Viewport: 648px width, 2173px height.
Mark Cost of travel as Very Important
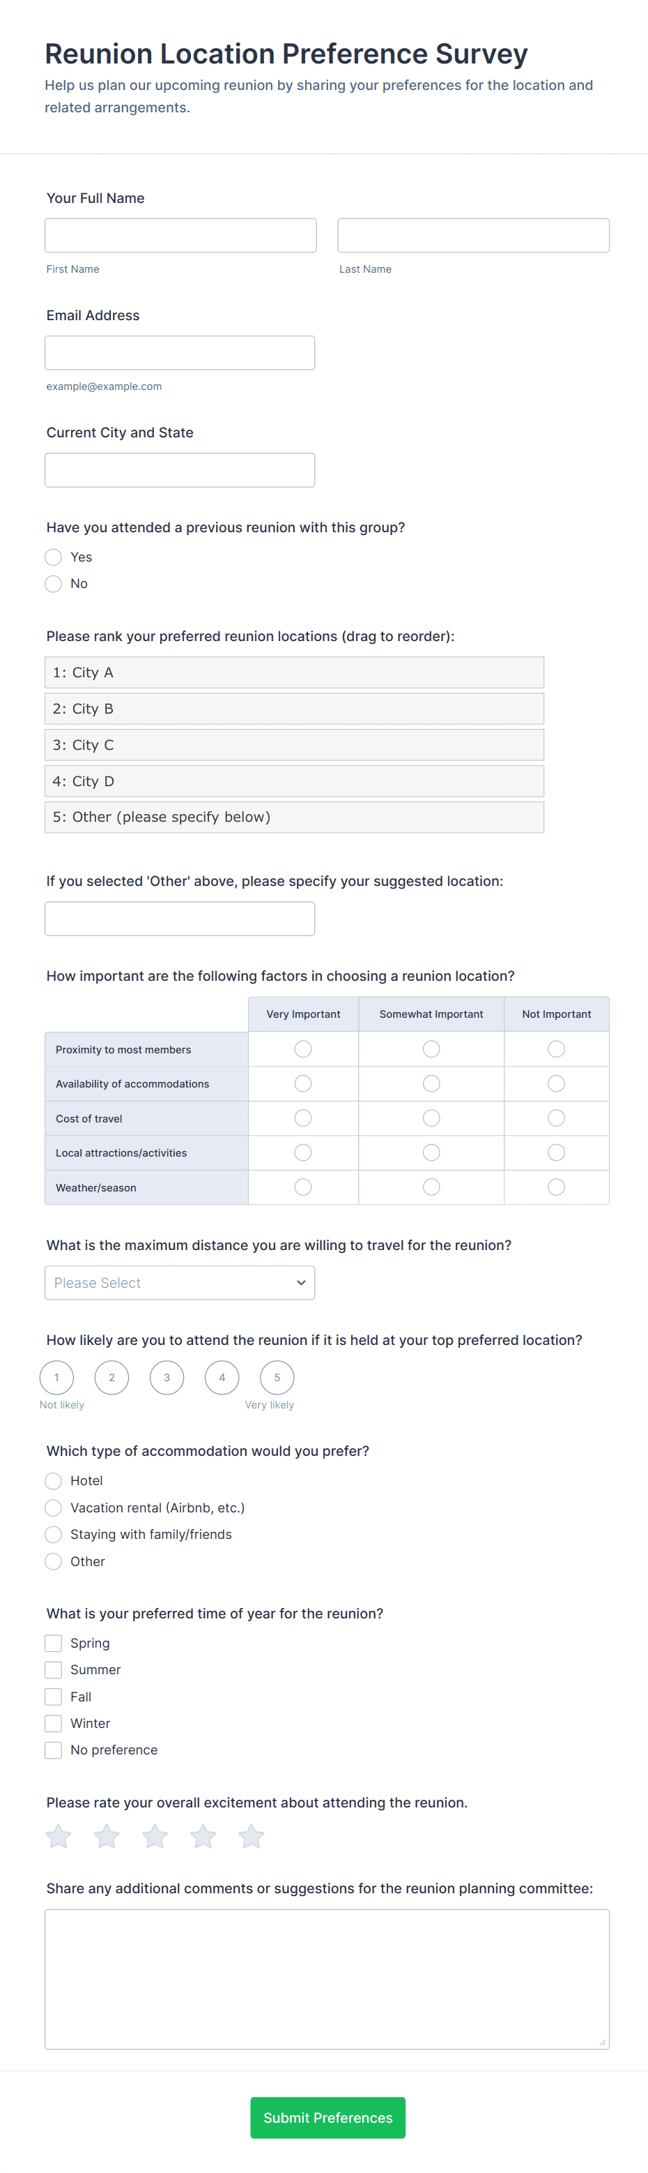click(303, 1118)
